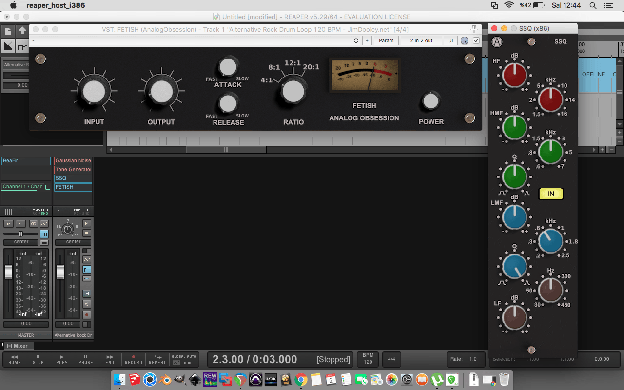Select FETISH in track FX list
This screenshot has height=390, width=624.
[73, 187]
